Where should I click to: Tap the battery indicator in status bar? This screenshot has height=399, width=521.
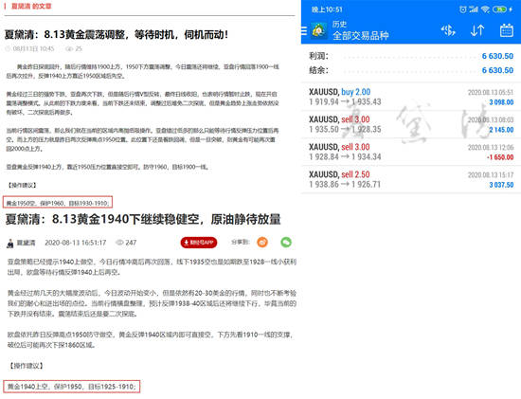(500, 9)
